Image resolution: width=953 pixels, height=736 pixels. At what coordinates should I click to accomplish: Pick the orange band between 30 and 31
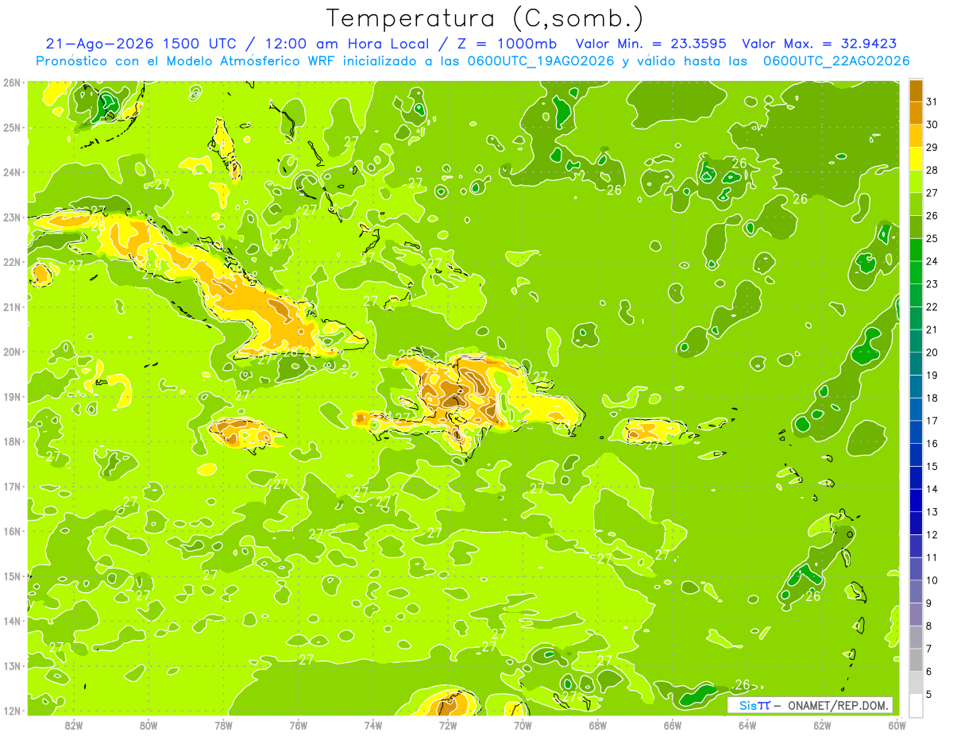pos(916,113)
